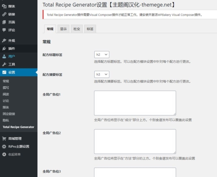Screen dimensions: 217x177
Task: Switch to the 标签 tab
Action: pos(90,29)
